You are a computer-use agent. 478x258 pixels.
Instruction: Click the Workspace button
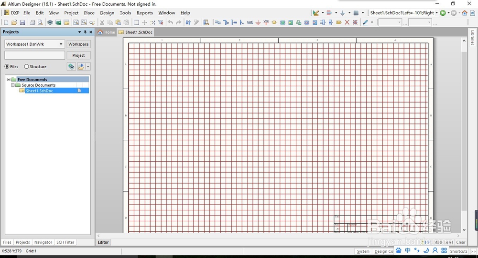pos(78,44)
